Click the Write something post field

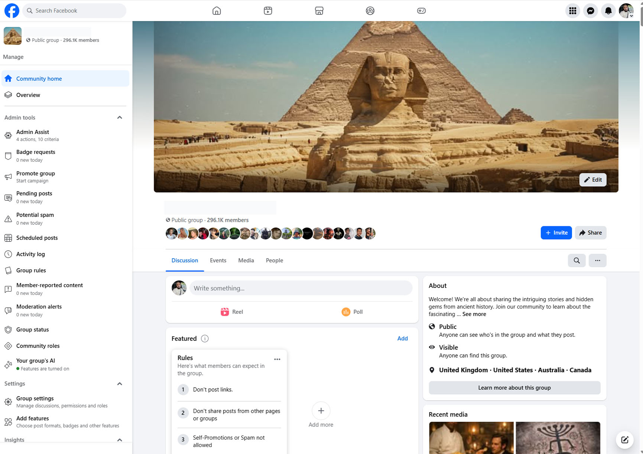tap(301, 288)
